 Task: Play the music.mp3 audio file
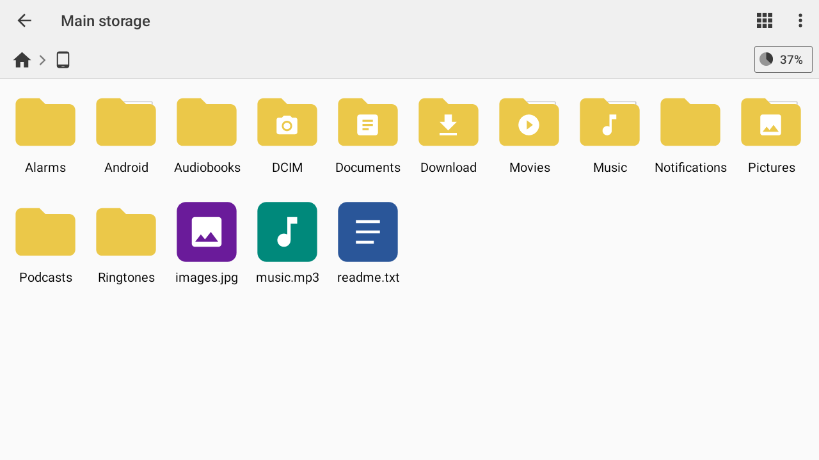click(287, 232)
